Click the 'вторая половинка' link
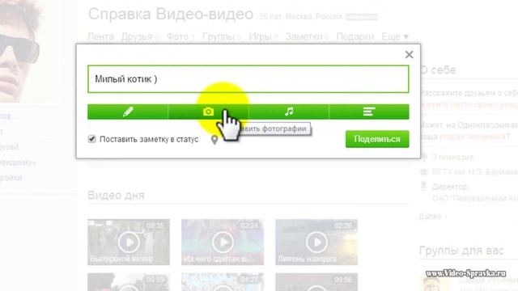 (472, 137)
